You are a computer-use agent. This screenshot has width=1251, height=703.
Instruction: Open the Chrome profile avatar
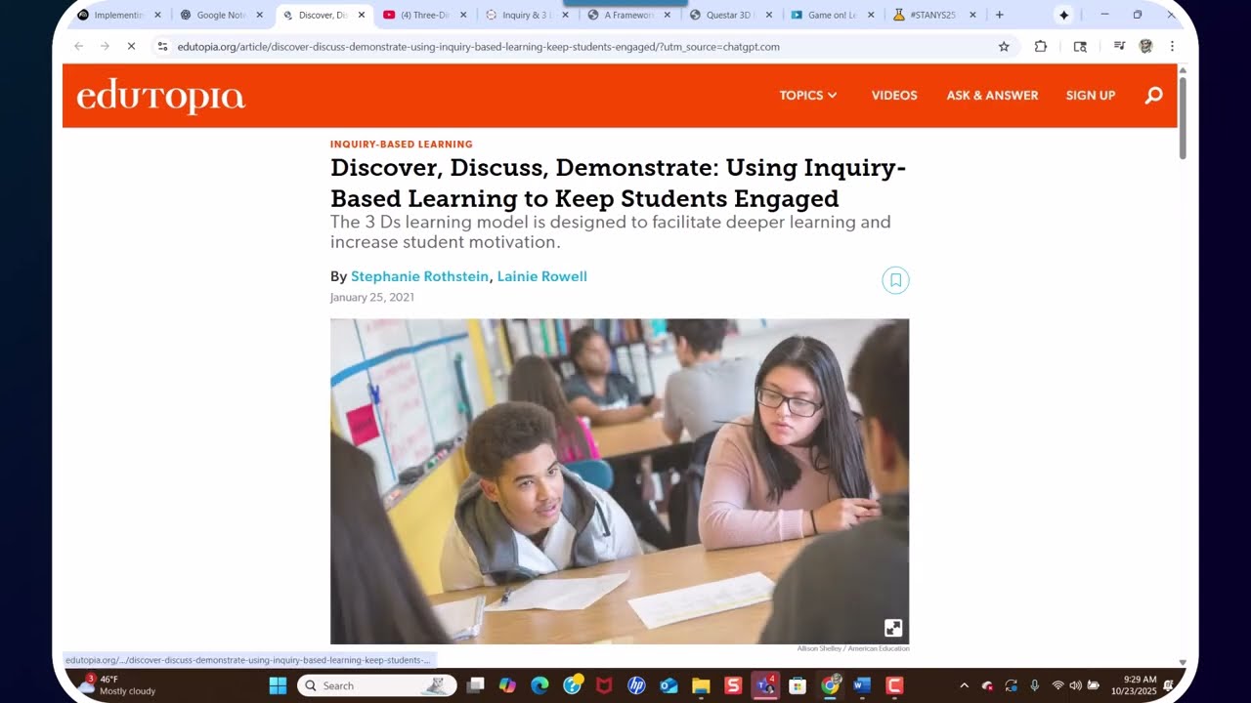(x=1145, y=46)
